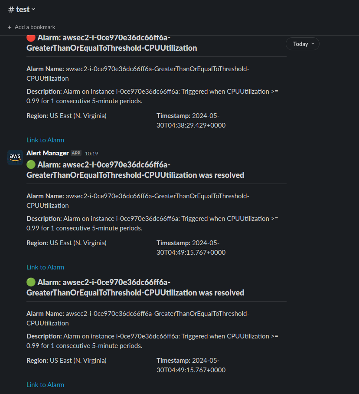Open Link to Alarm directly above last resolved heading

click(x=45, y=267)
